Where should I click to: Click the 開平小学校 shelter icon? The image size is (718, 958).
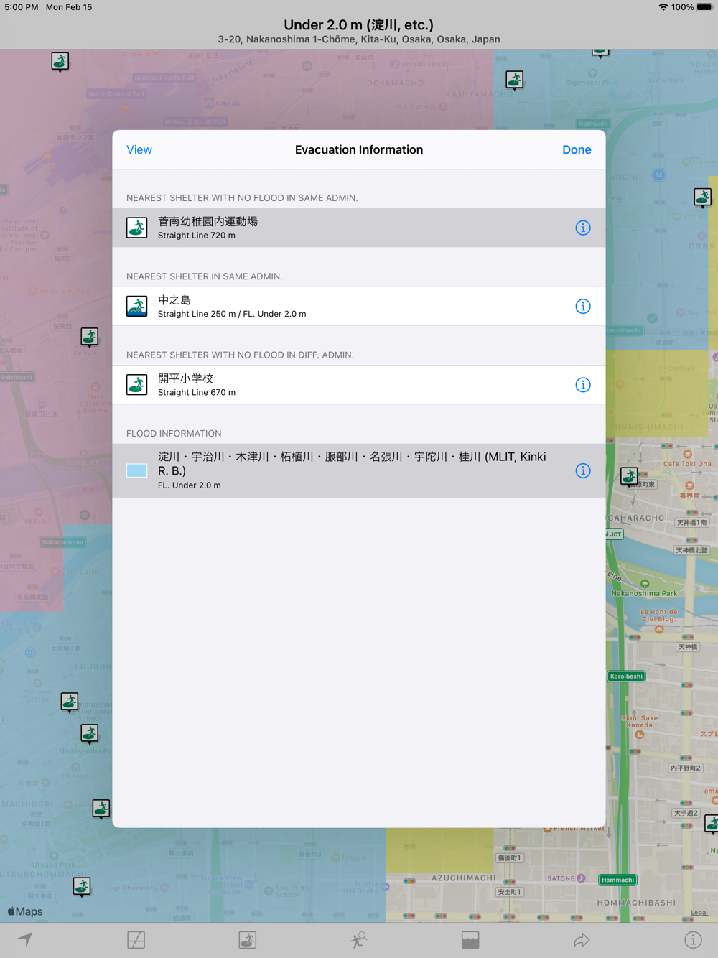136,385
